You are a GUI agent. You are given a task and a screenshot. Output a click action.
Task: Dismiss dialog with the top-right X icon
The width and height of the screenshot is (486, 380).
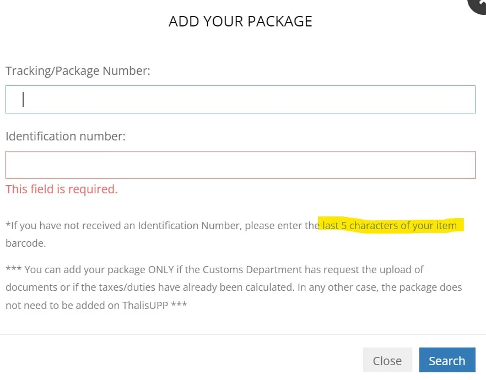coord(478,4)
